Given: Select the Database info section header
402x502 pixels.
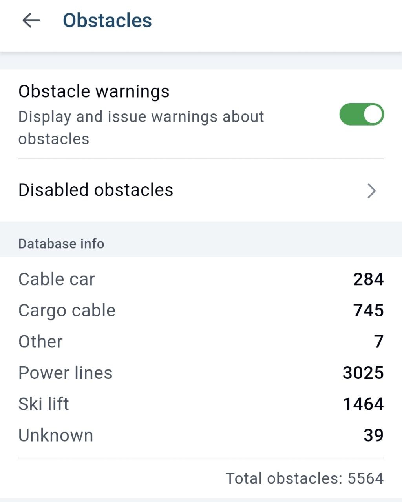Looking at the screenshot, I should coord(61,244).
